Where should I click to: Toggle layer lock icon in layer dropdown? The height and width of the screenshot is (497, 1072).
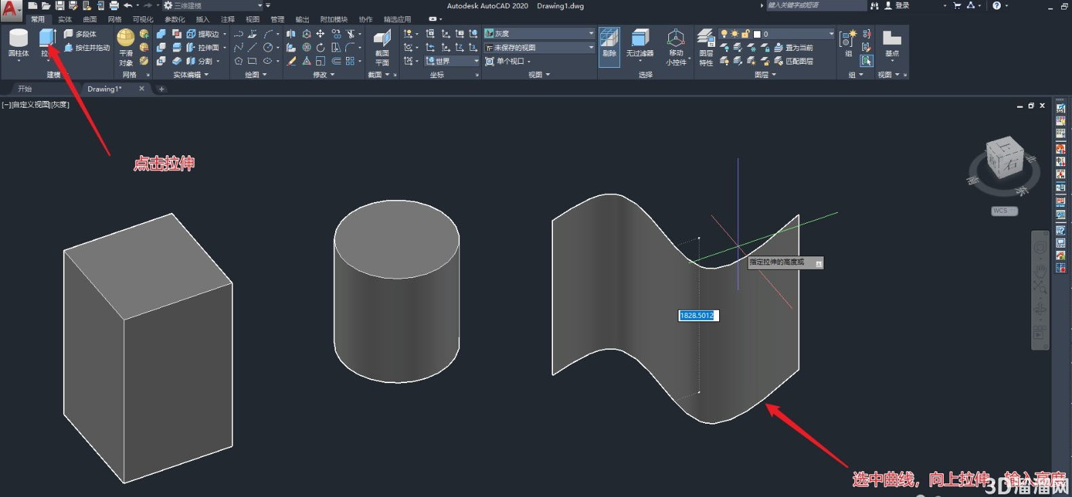[746, 33]
